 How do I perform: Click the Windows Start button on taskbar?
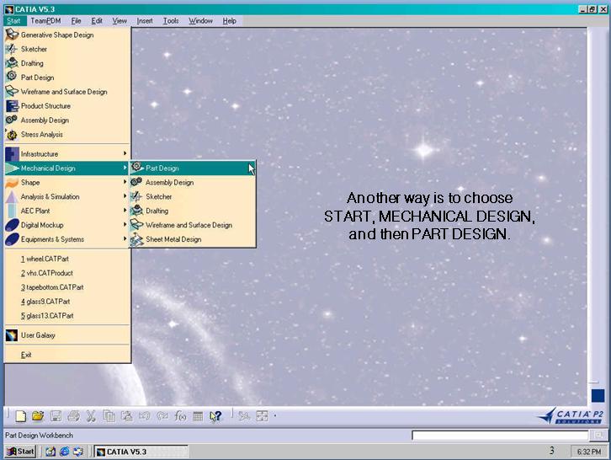(x=20, y=452)
